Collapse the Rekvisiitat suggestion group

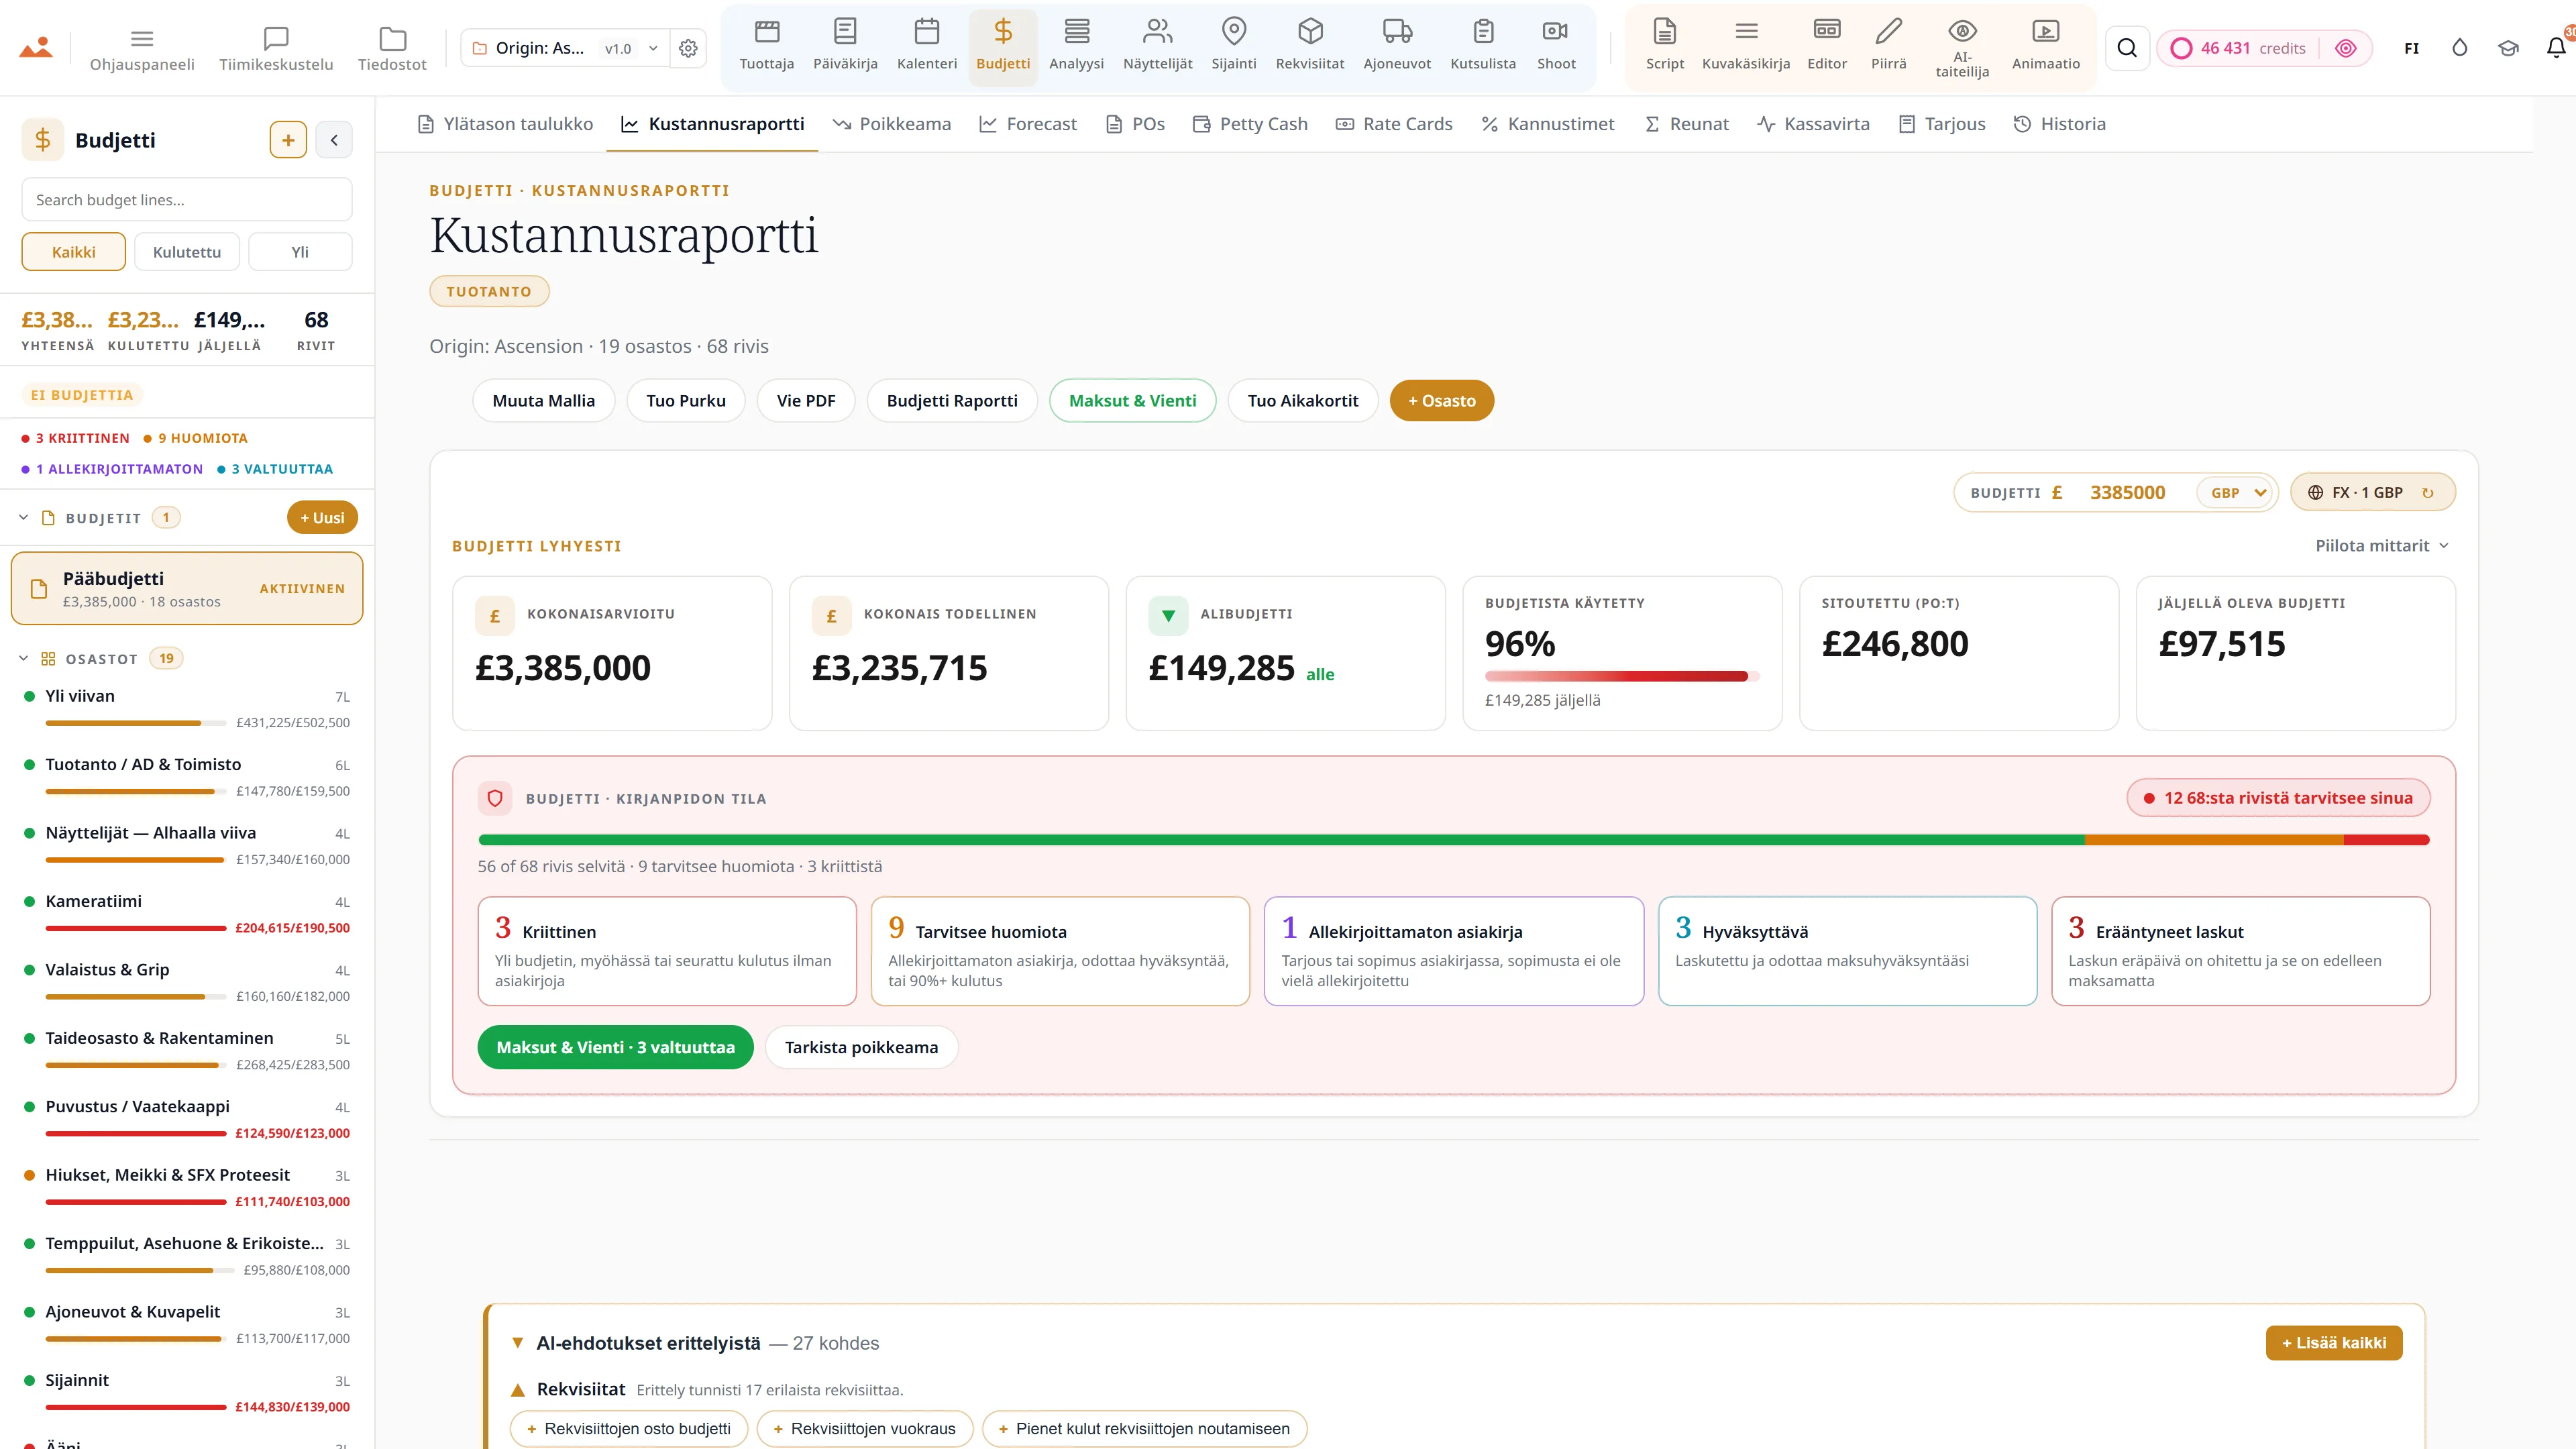(x=517, y=1390)
